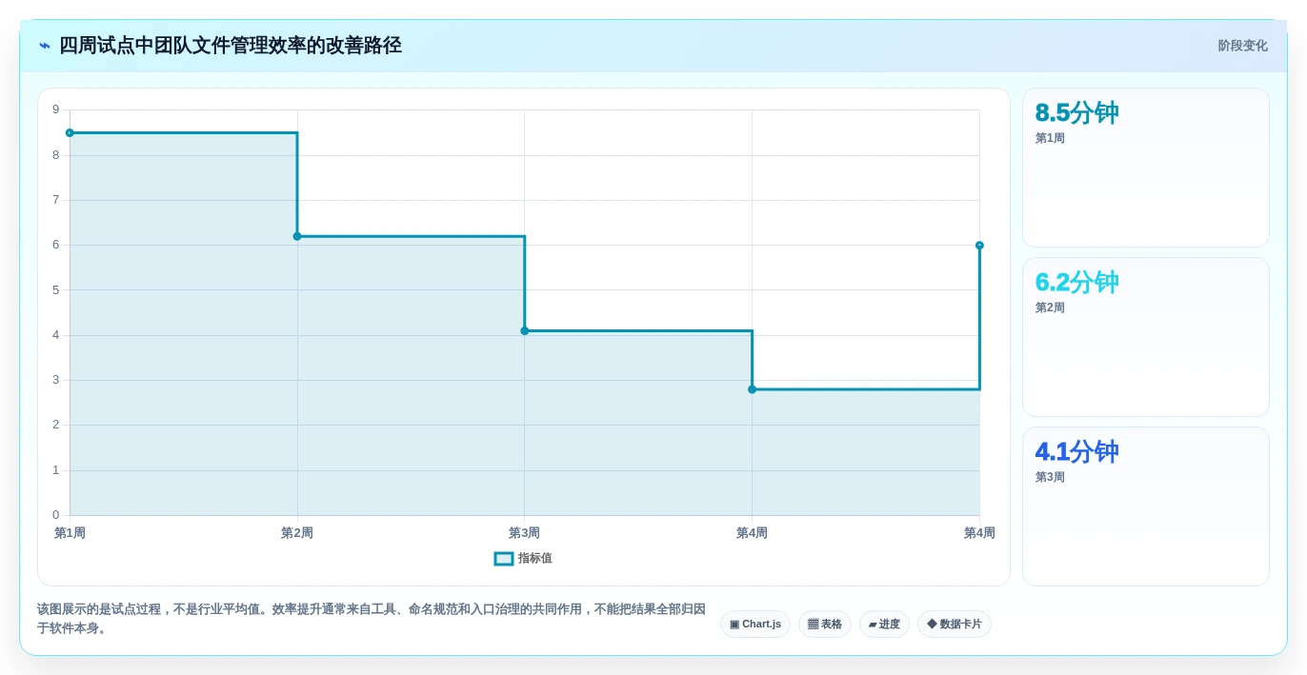The height and width of the screenshot is (675, 1307).
Task: Click the chart title 四周试点中团队文件管理效率的改善路径
Action: pos(231,46)
